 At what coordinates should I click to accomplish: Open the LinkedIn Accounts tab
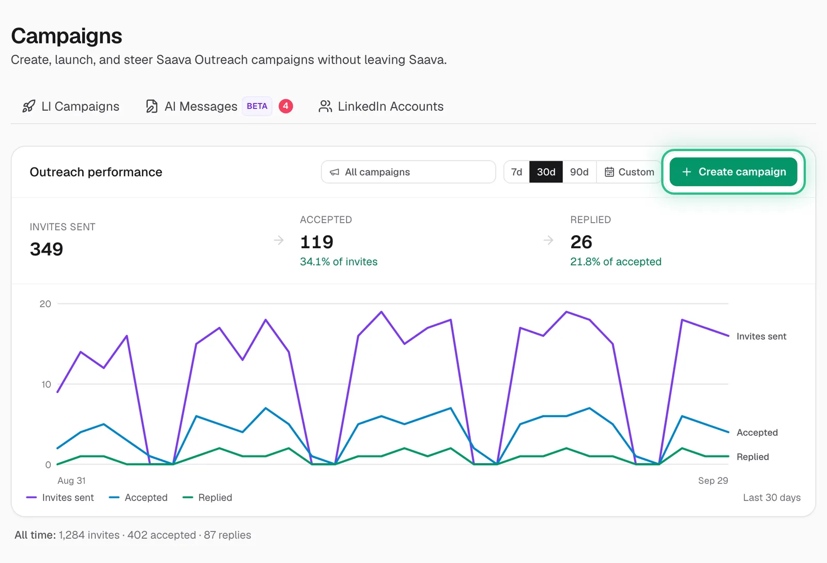381,106
